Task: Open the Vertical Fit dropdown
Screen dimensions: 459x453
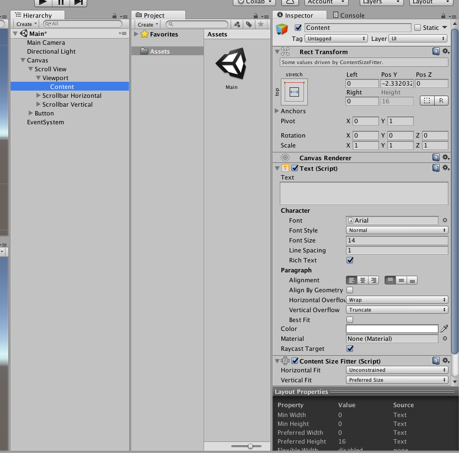Action: pyautogui.click(x=397, y=380)
